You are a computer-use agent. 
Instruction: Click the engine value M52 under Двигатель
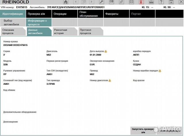click(49, 55)
